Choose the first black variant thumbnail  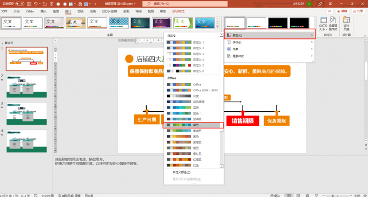click(278, 23)
